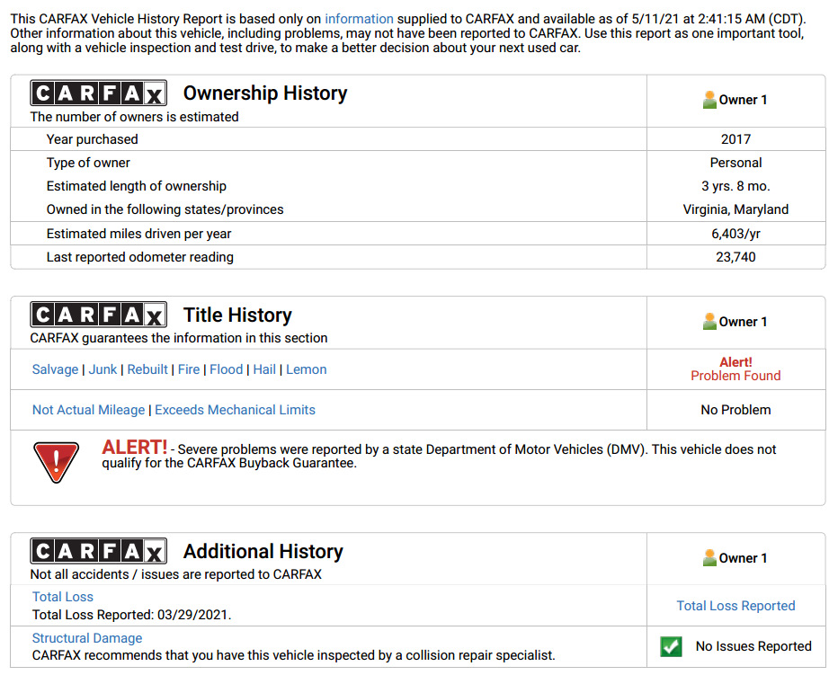Open the Structural Damage link
The width and height of the screenshot is (829, 675).
tap(87, 638)
